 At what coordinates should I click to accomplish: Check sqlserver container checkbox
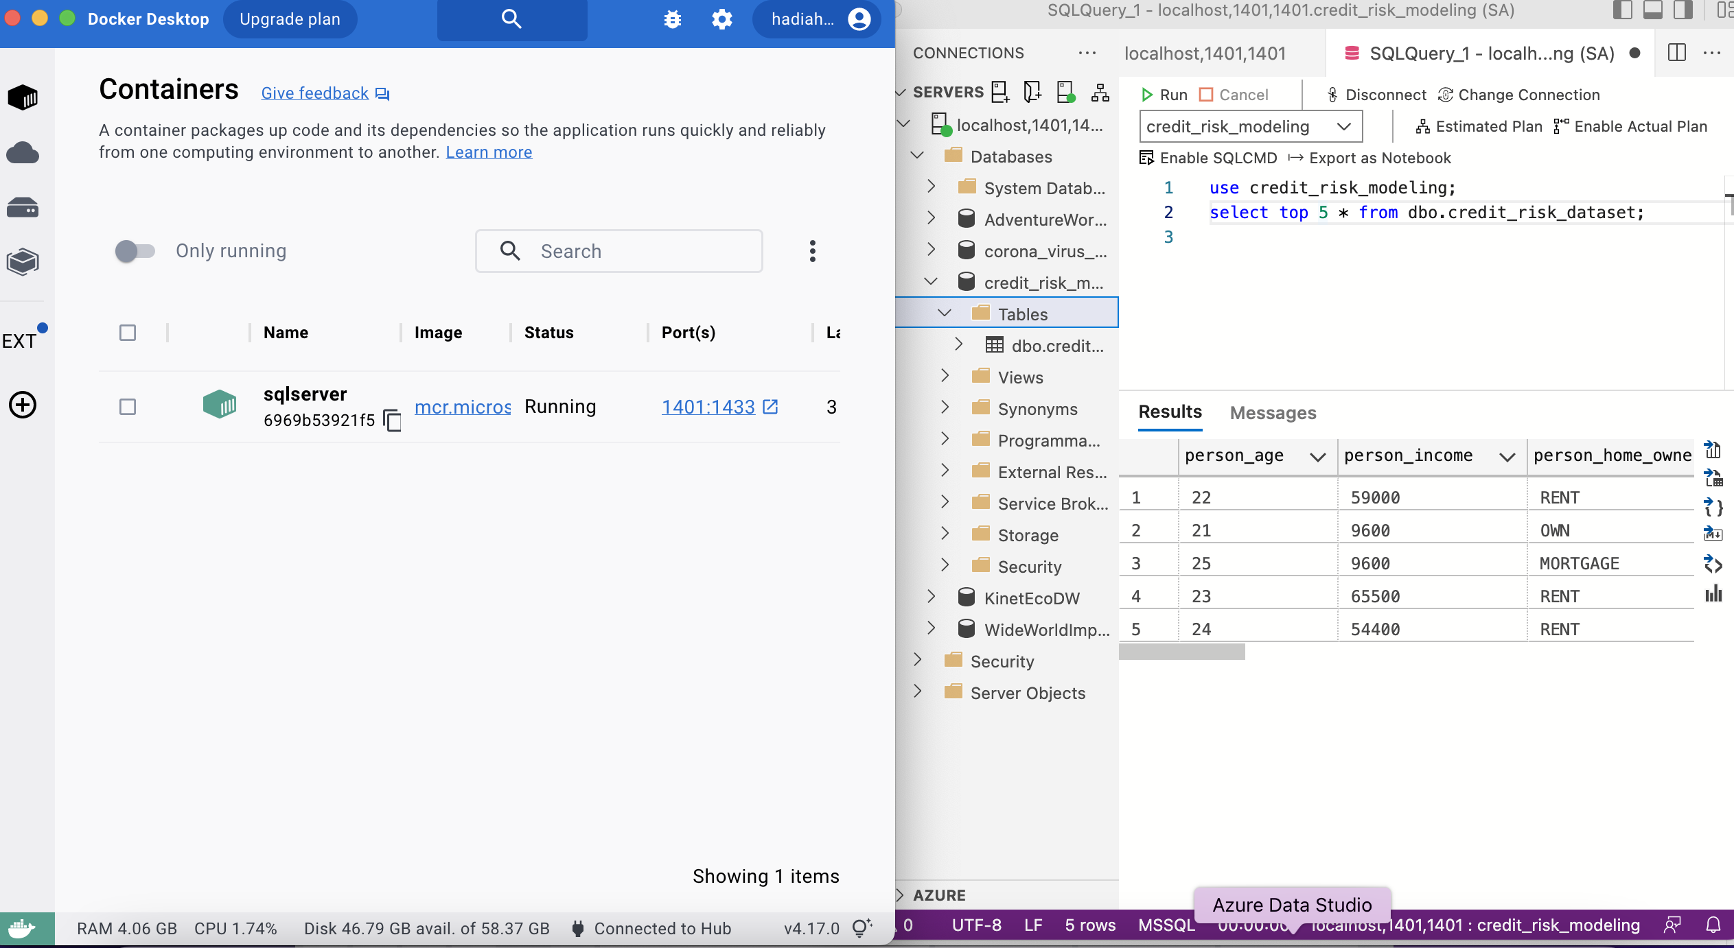point(128,407)
